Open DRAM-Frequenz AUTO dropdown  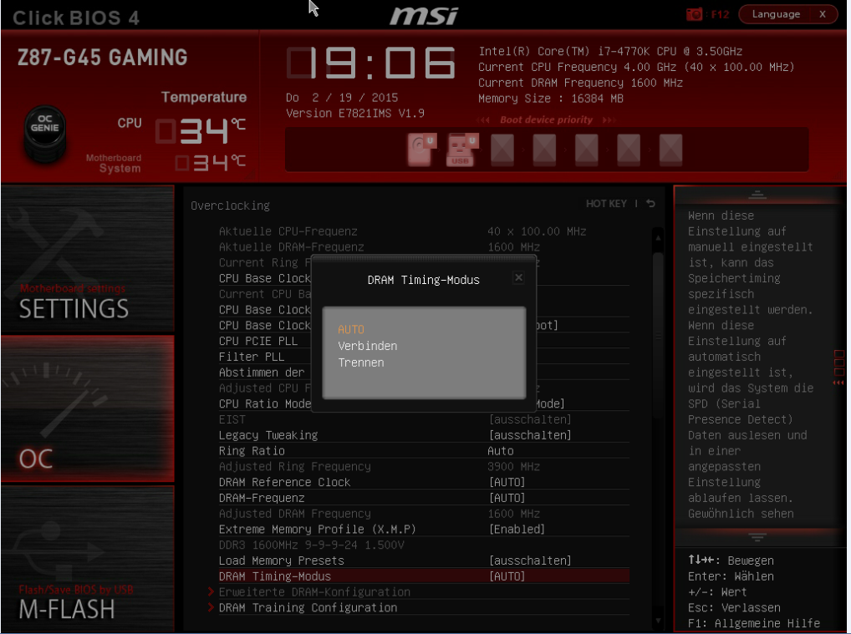[x=507, y=498]
